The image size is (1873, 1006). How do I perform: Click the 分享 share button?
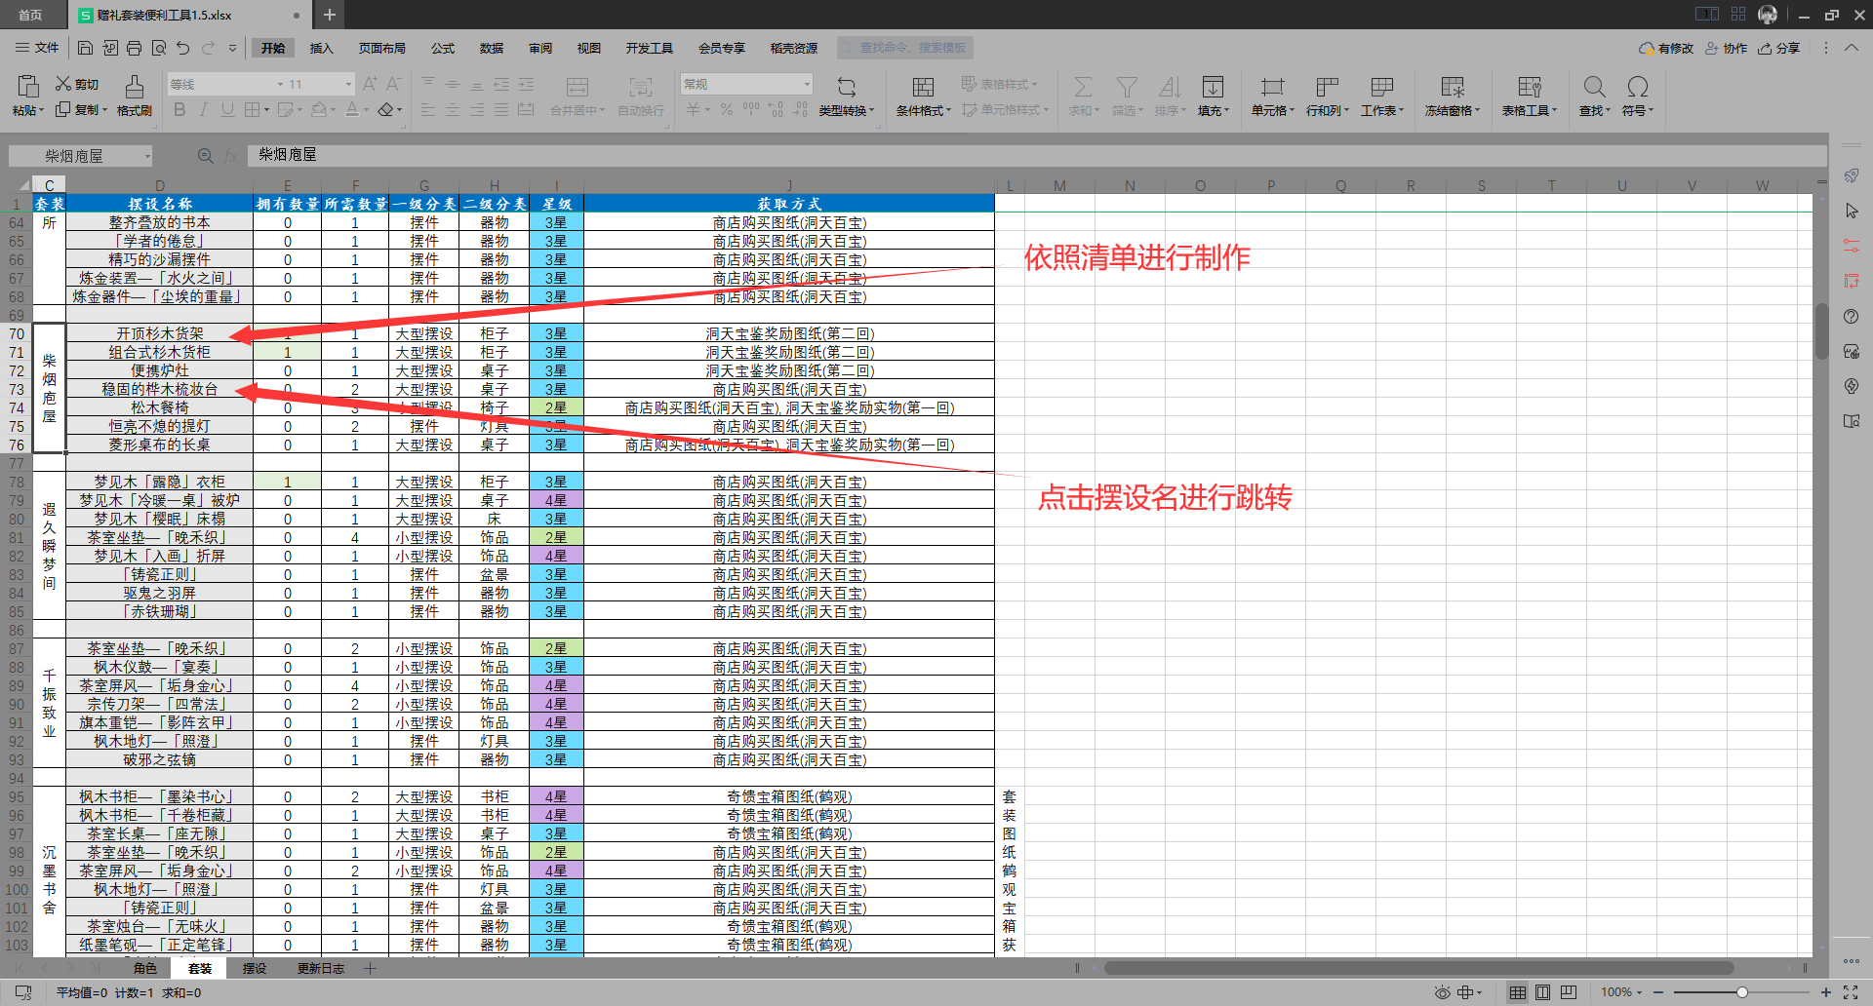coord(1779,48)
